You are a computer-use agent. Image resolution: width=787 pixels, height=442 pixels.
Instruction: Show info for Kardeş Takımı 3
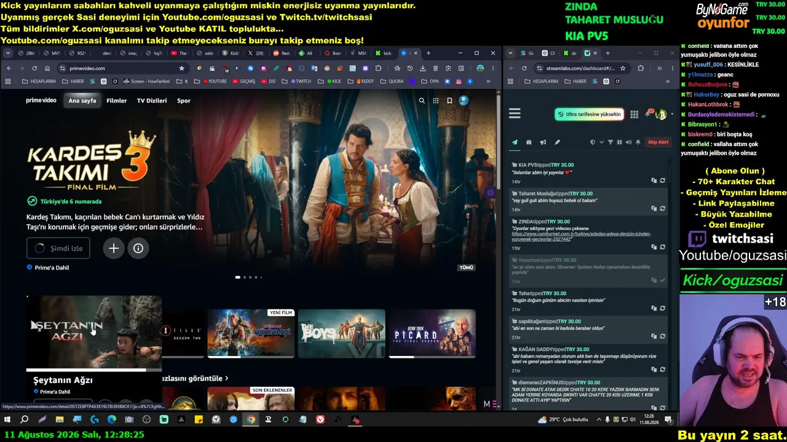coord(138,248)
